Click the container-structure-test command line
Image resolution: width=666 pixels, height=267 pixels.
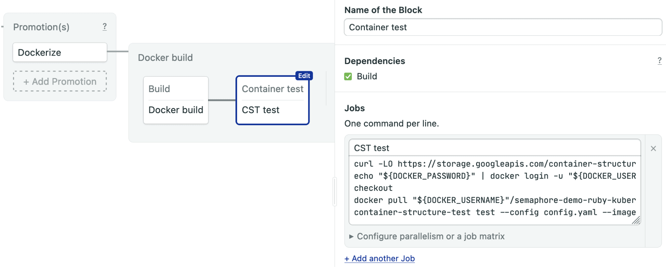(x=495, y=212)
